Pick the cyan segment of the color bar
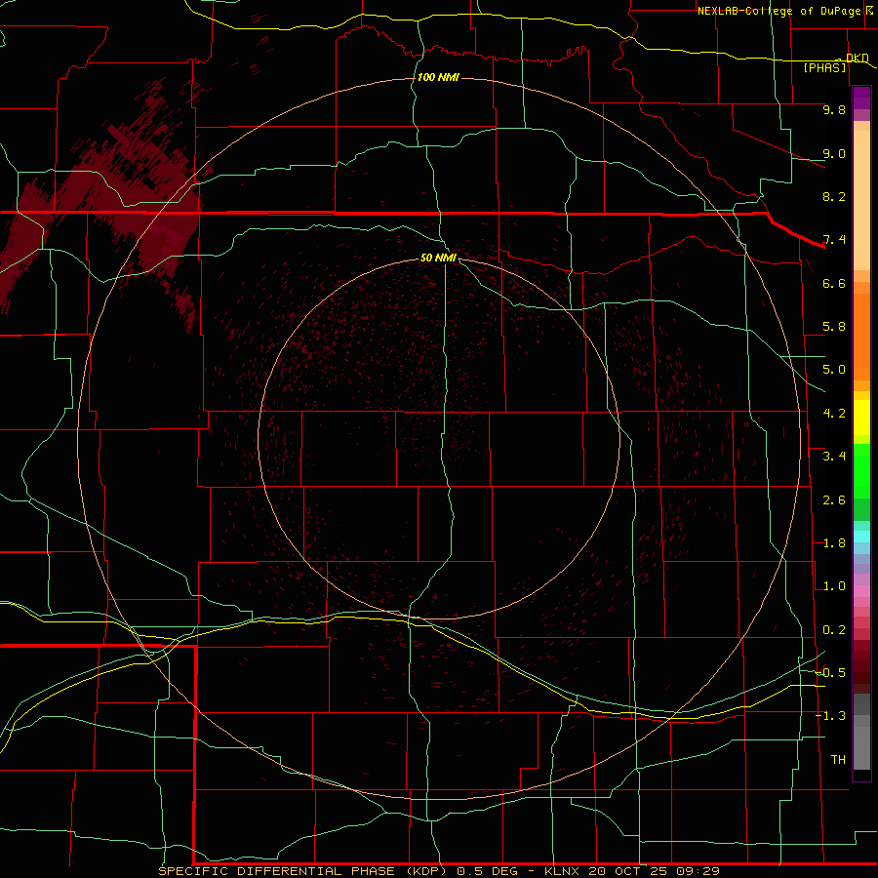The width and height of the screenshot is (878, 878). click(x=861, y=537)
